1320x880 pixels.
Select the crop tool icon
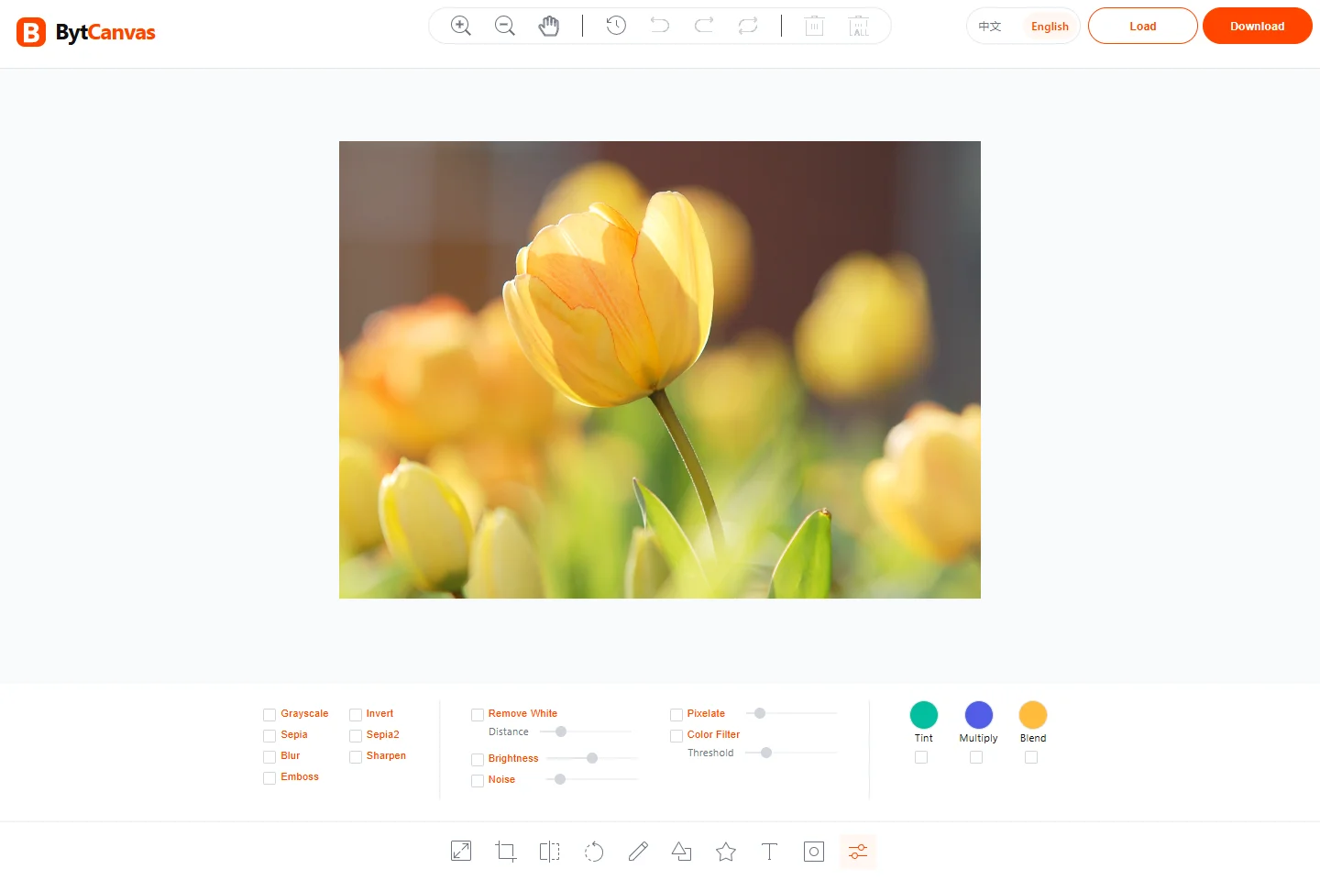(505, 852)
